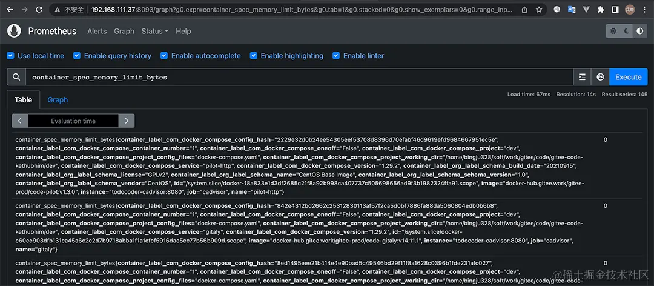Open the Help page

(x=183, y=31)
